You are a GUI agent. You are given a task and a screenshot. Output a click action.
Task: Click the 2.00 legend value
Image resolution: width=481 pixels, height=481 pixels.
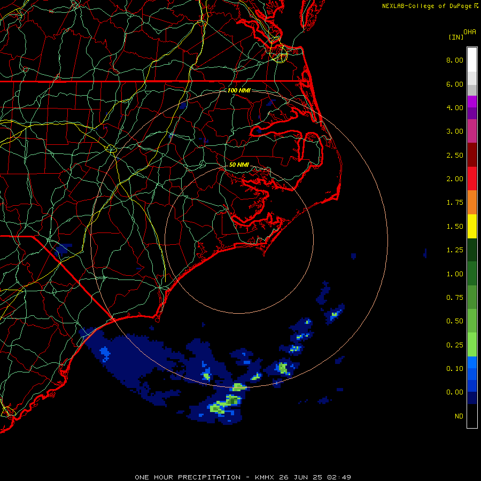(x=455, y=179)
